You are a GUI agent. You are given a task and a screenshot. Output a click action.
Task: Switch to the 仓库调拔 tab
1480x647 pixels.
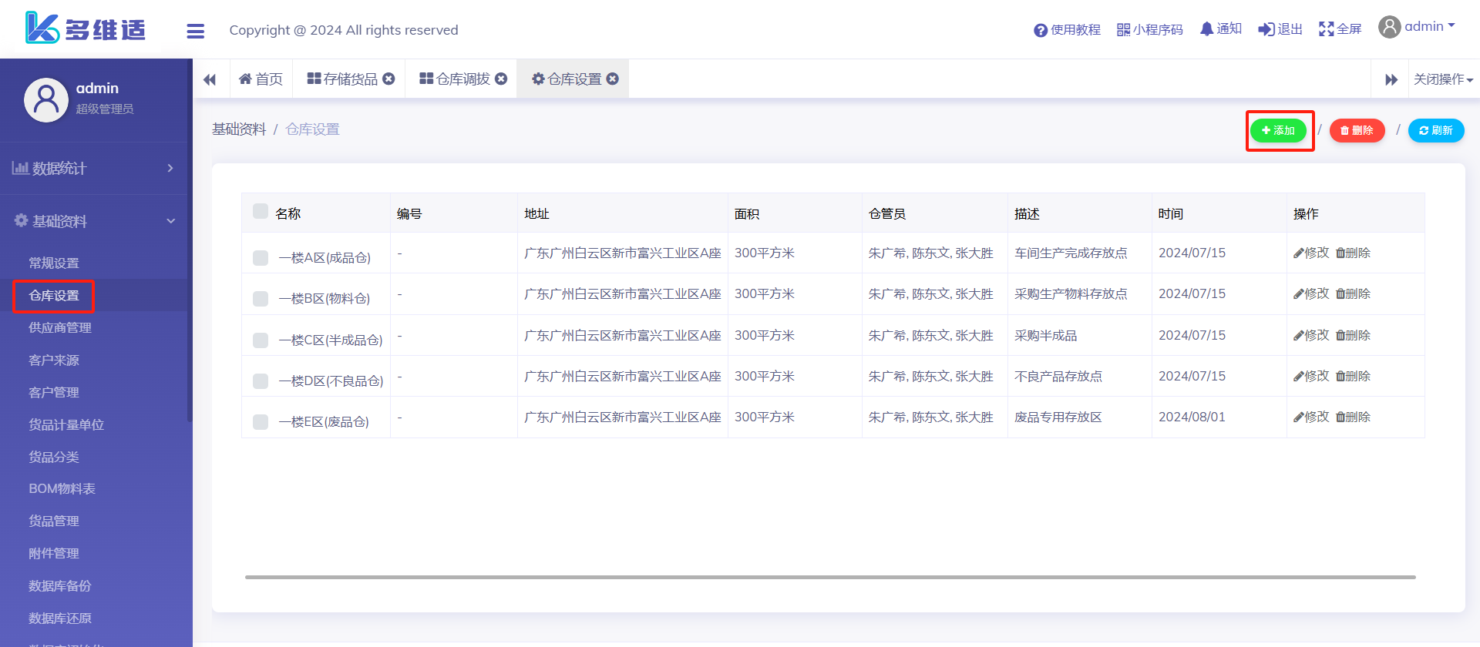455,79
